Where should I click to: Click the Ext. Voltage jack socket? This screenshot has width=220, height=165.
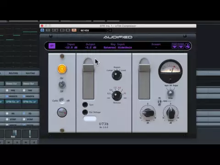coord(85,112)
